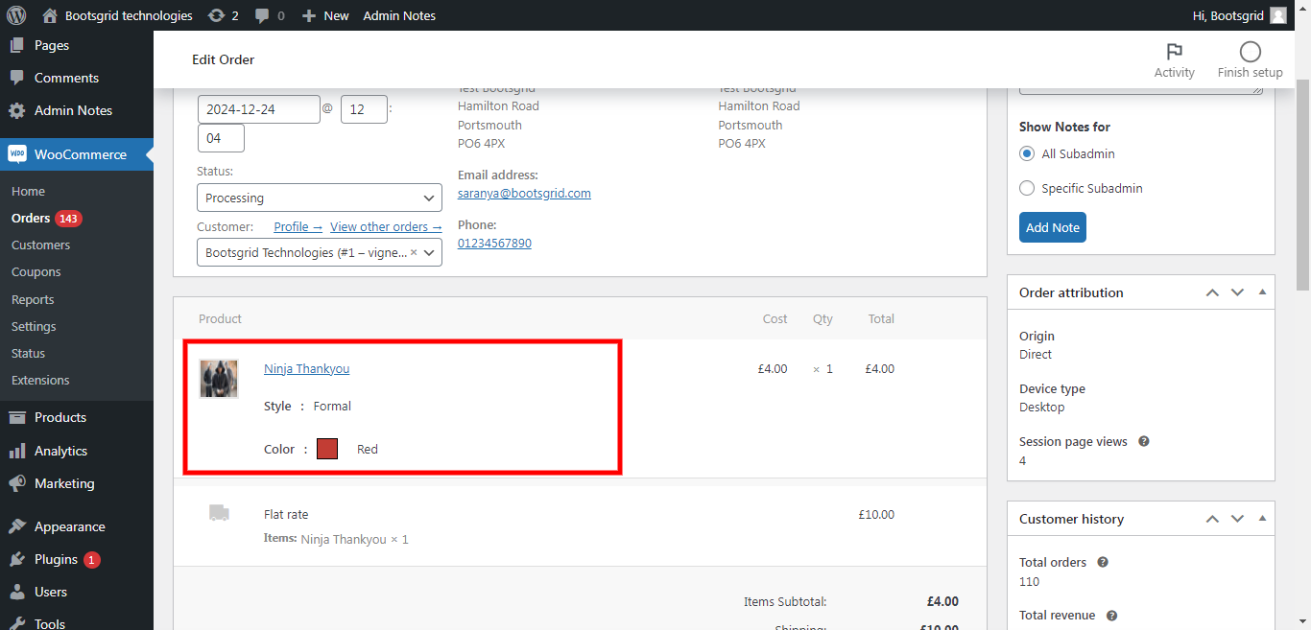Screen dimensions: 1311x630
Task: Open the Ninja Thankyou product link
Action: (x=306, y=369)
